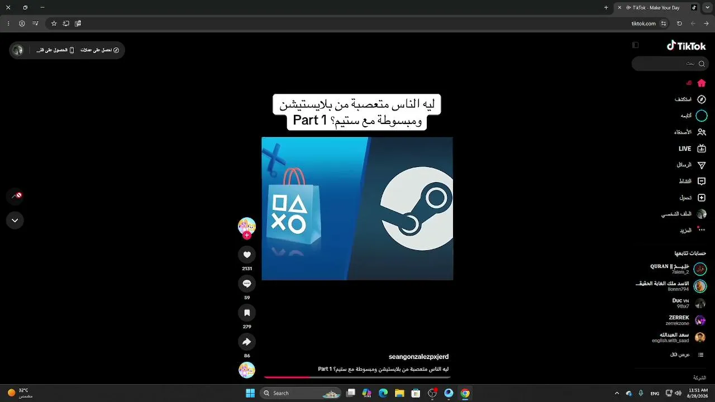The image size is (715, 402).
Task: Open Microsoft Store from the taskbar
Action: [x=416, y=393]
